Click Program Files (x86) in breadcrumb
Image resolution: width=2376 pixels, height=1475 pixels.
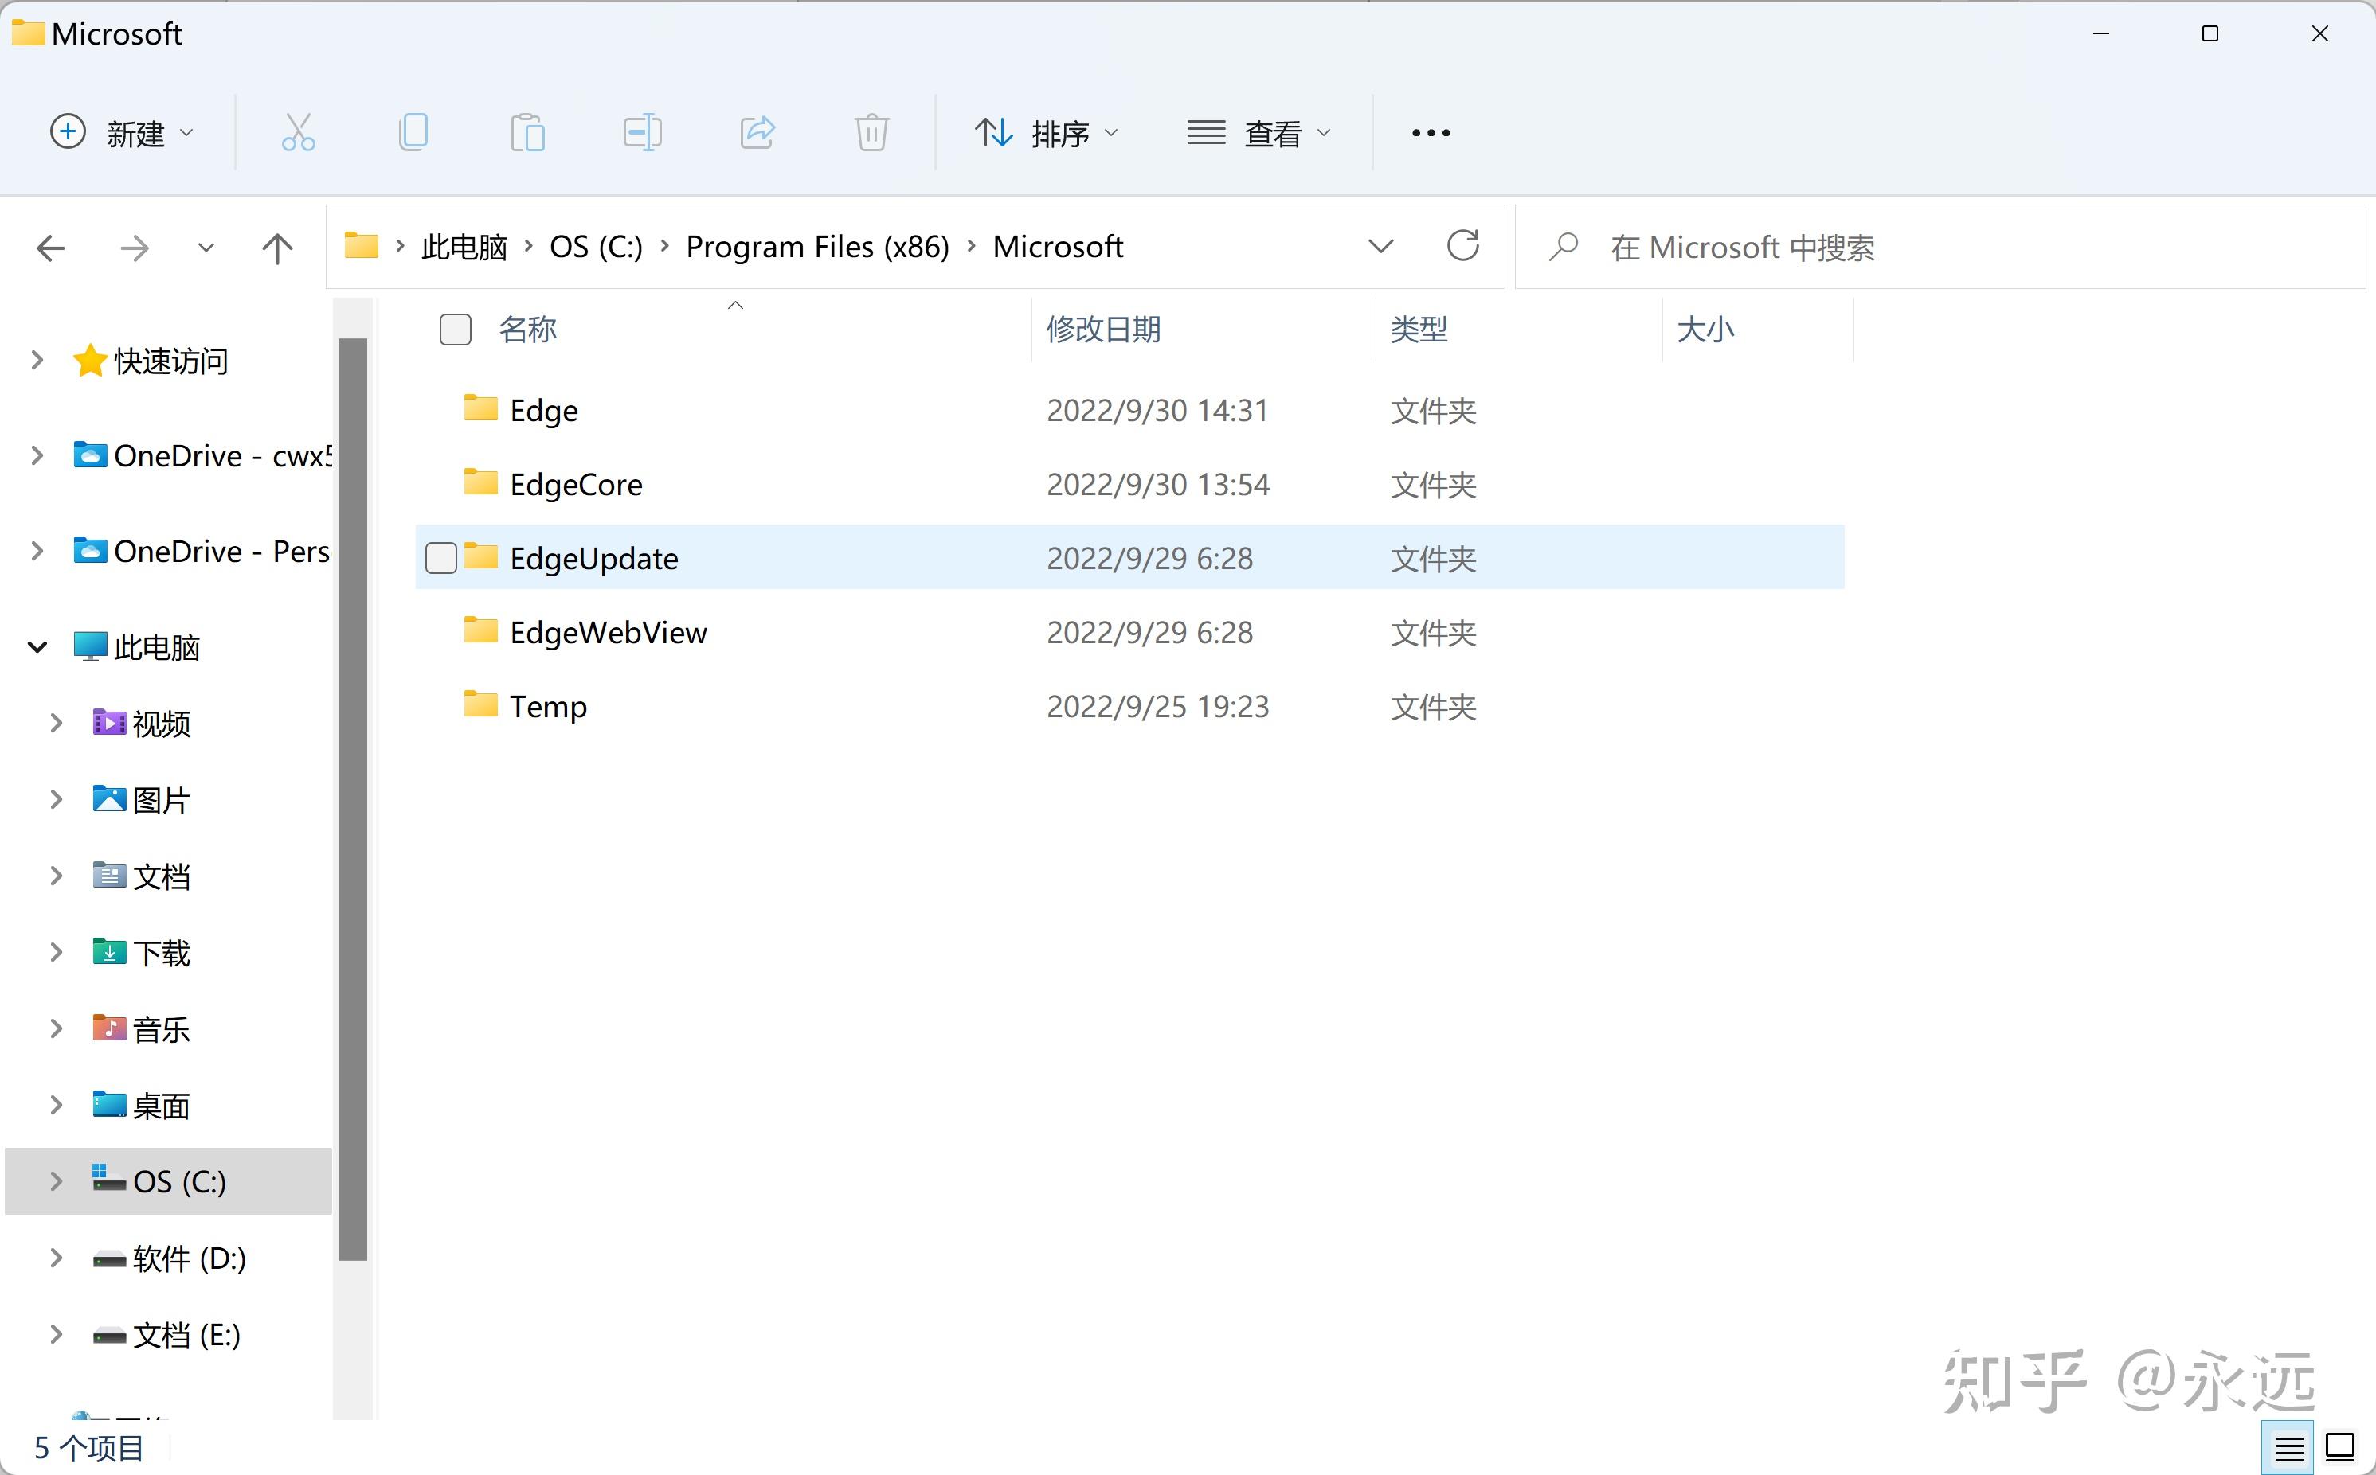[817, 247]
